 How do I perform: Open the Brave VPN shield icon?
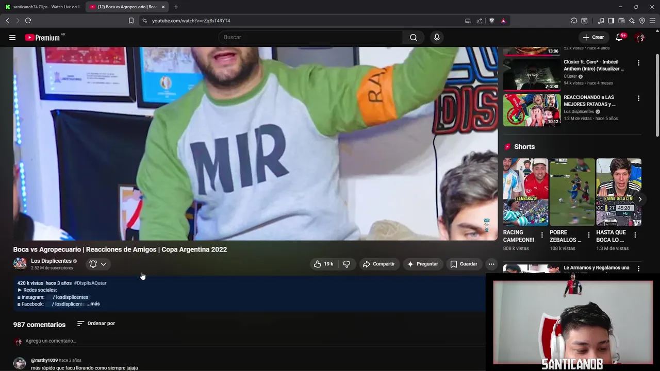coord(642,21)
